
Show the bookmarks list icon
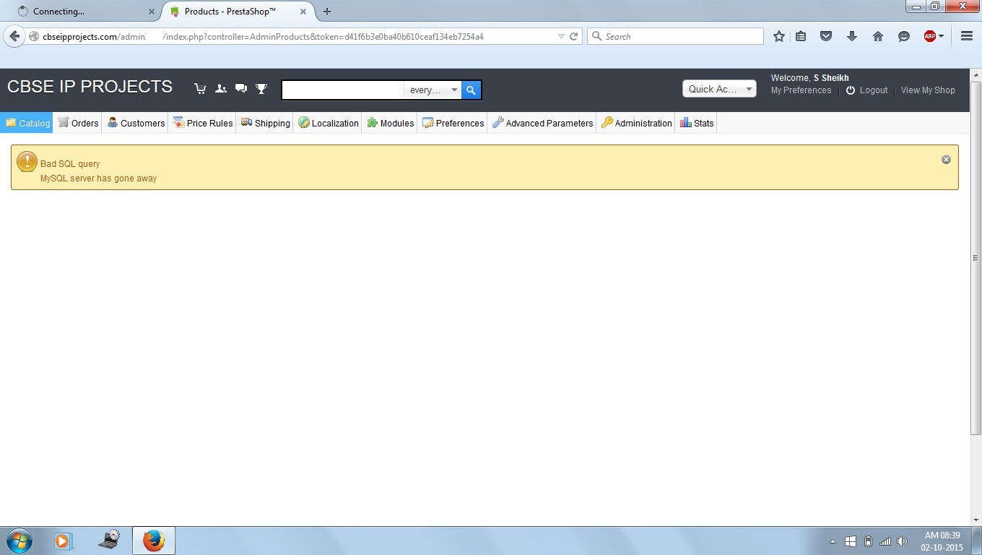(801, 36)
